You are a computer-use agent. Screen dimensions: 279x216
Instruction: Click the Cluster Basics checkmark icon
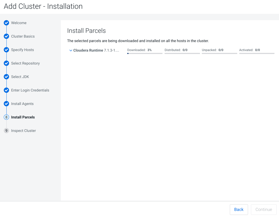coord(6,36)
